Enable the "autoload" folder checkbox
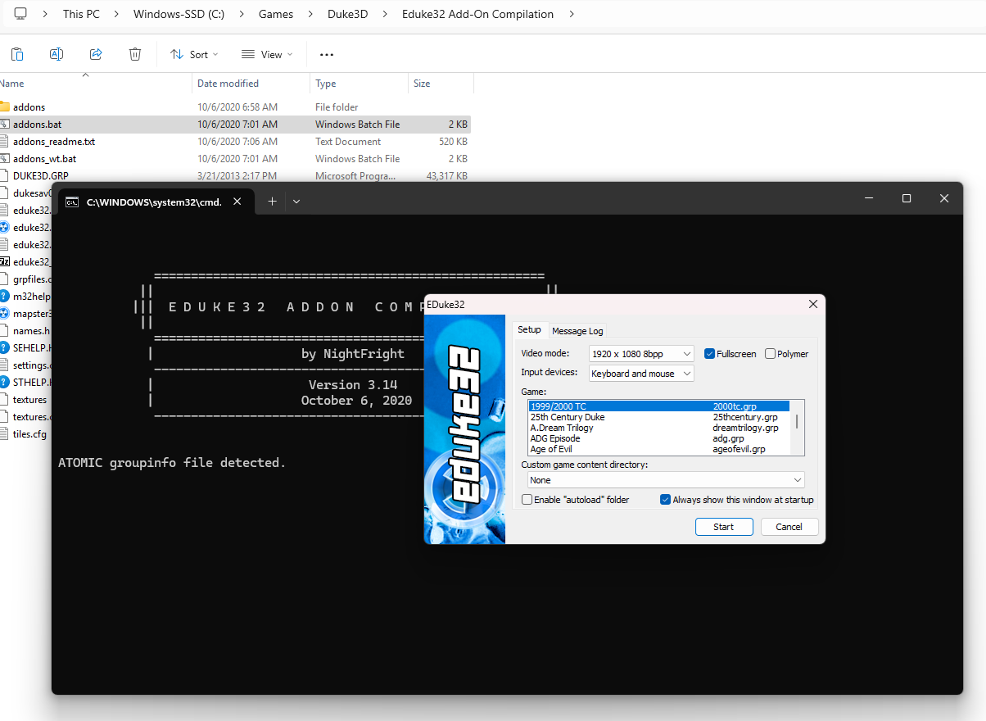986x721 pixels. click(527, 500)
